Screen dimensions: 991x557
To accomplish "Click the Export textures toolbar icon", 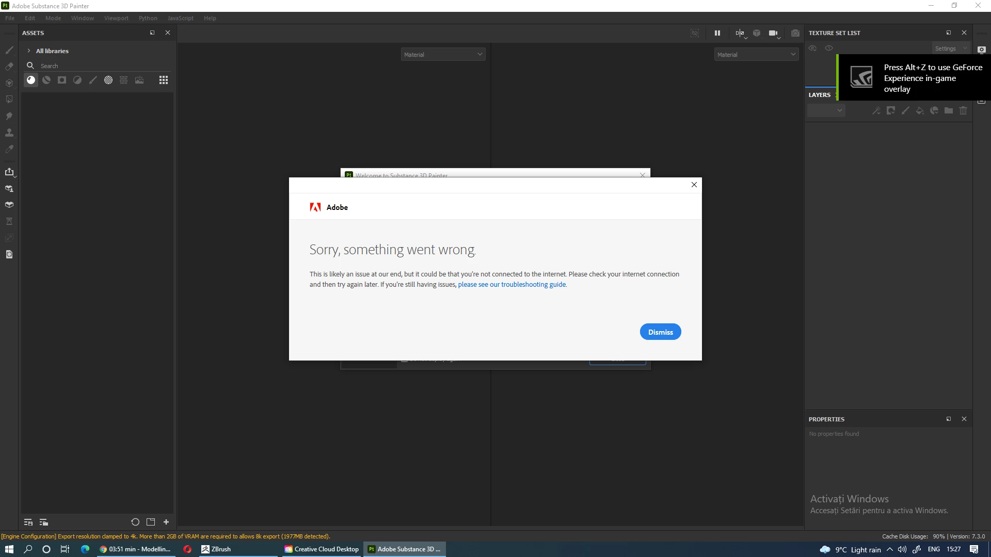I will coord(9,172).
